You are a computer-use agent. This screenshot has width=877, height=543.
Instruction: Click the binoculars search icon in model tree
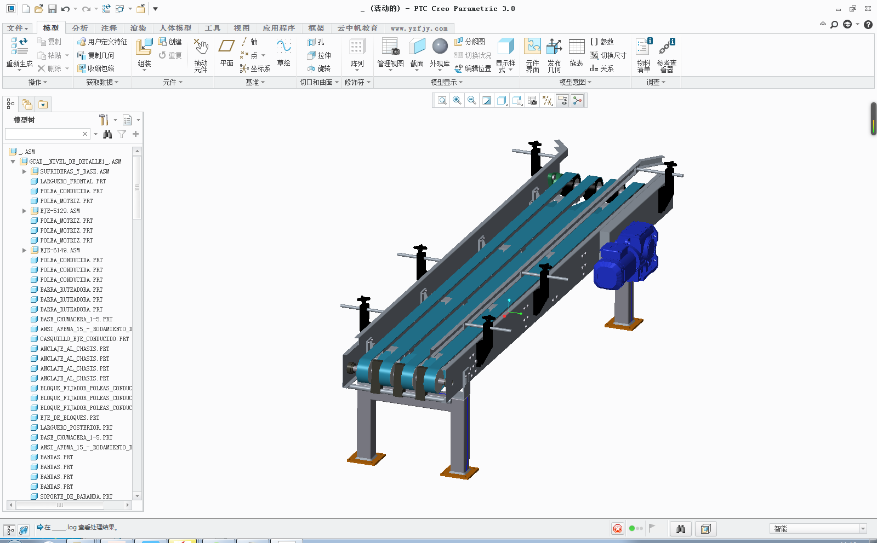(107, 134)
